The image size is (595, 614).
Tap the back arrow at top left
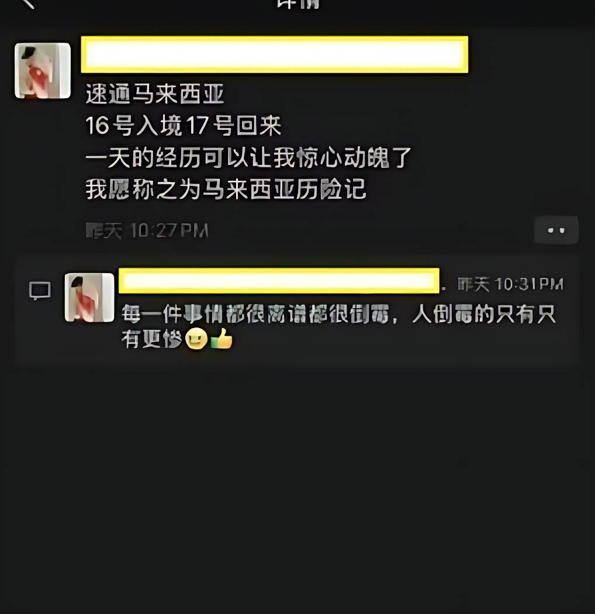pos(27,3)
